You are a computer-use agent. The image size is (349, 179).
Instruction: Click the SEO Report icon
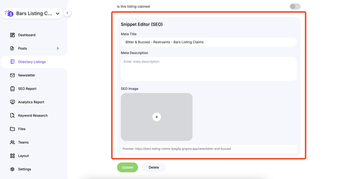(x=12, y=89)
